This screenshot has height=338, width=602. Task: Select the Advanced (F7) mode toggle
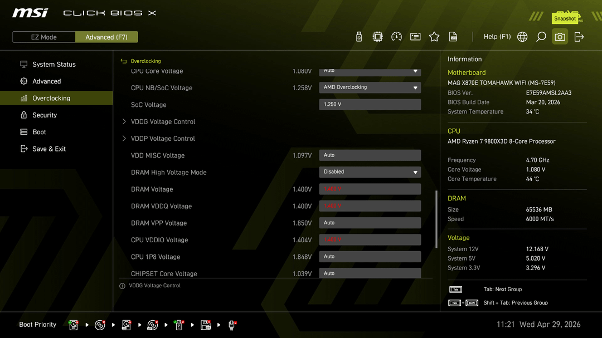106,37
